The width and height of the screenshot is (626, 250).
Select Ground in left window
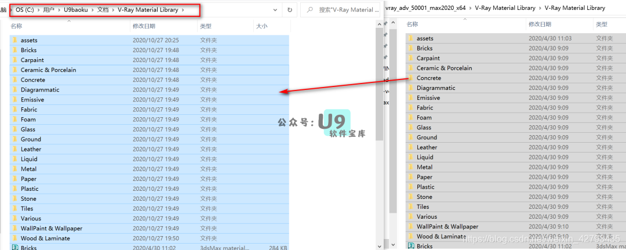point(31,139)
